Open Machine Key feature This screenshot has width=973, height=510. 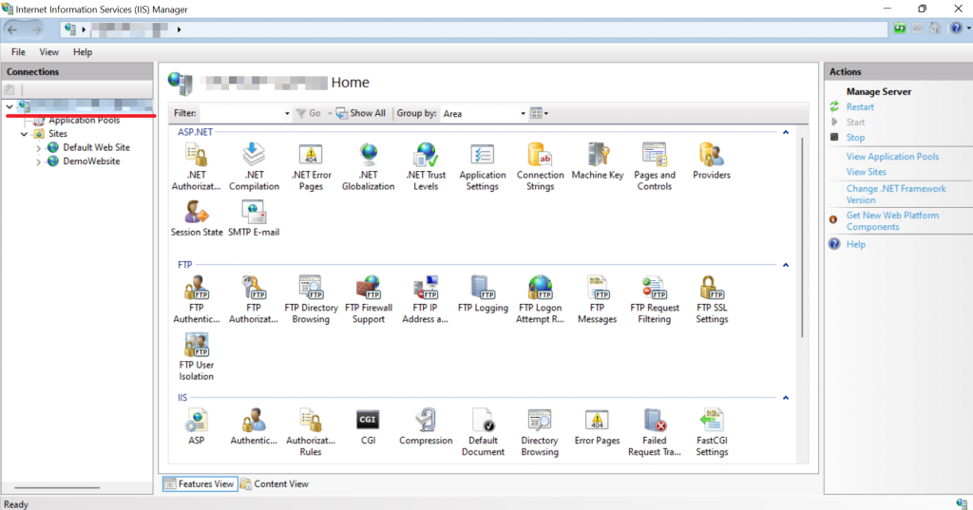tap(598, 161)
